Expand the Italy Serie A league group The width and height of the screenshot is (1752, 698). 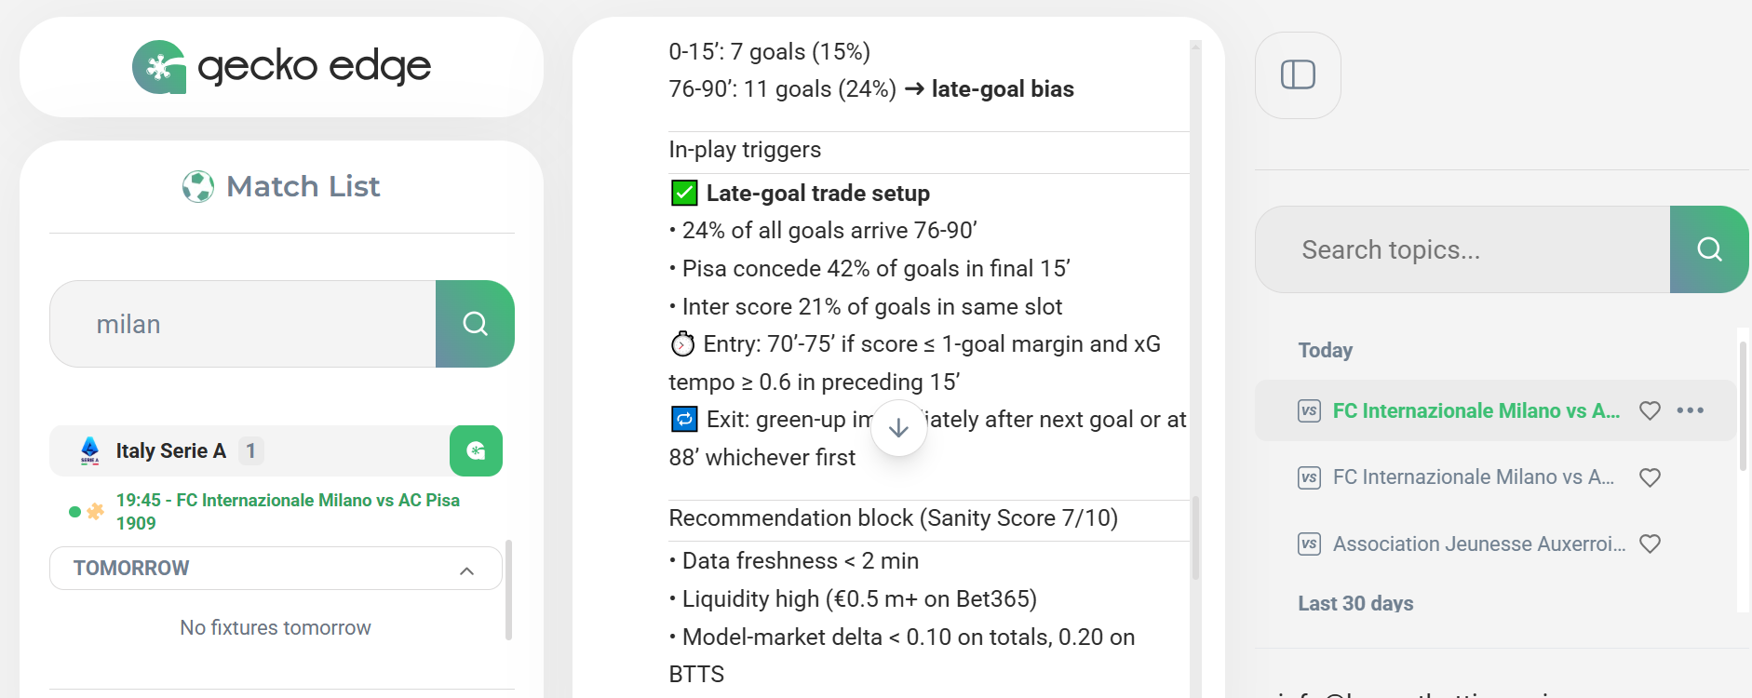pos(170,451)
